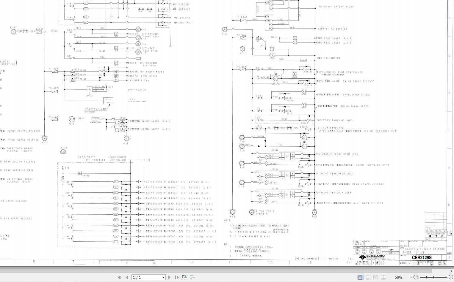Click RETRACT CYL. EXTEND (L.H.) label
The image size is (454, 282).
click(x=189, y=182)
